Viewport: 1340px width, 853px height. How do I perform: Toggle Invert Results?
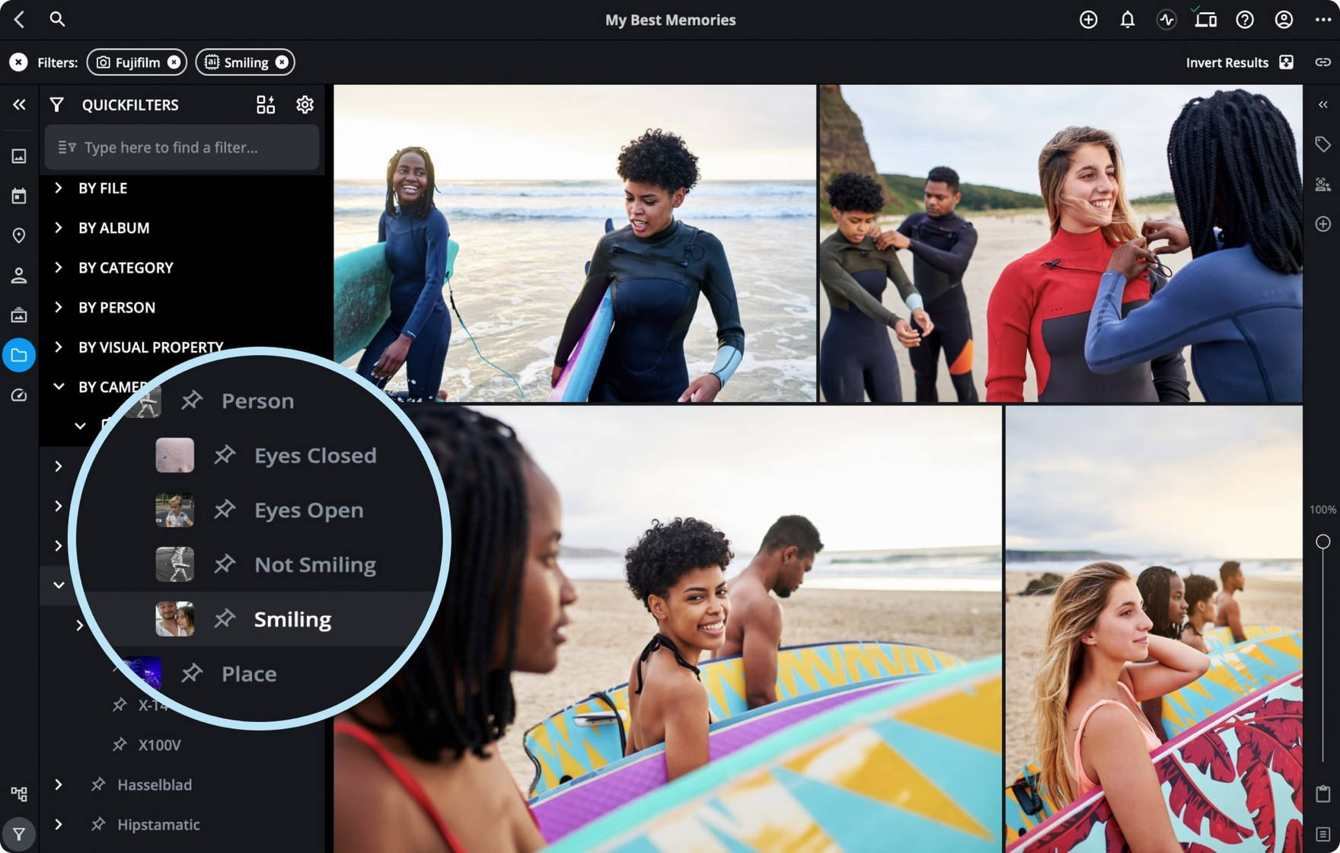[1285, 62]
